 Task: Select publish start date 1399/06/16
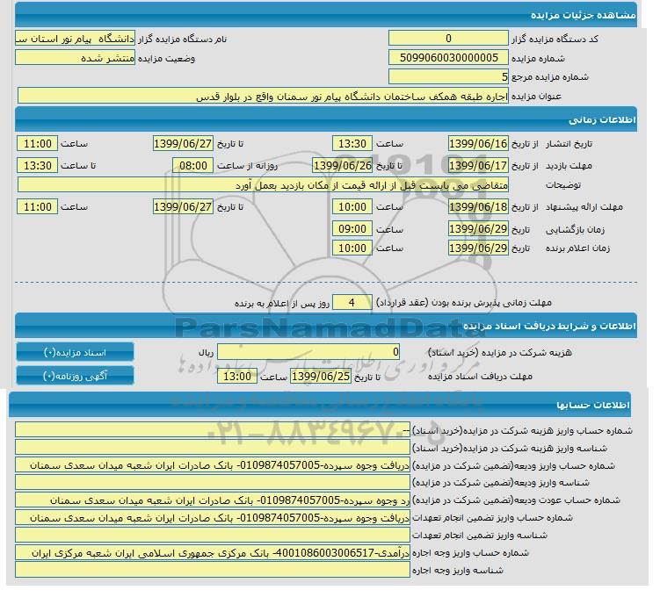(x=478, y=143)
